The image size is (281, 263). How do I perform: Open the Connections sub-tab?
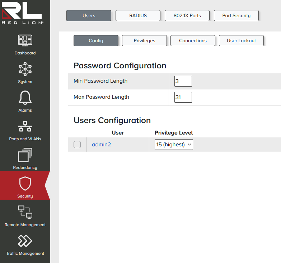tap(193, 41)
